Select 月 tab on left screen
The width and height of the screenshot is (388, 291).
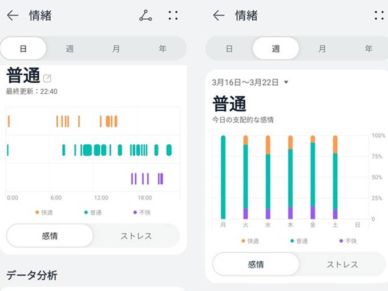116,48
